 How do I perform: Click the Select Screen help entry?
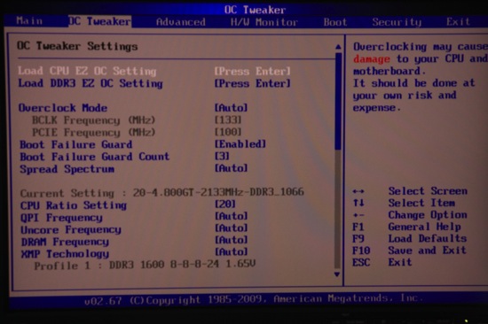(x=410, y=191)
